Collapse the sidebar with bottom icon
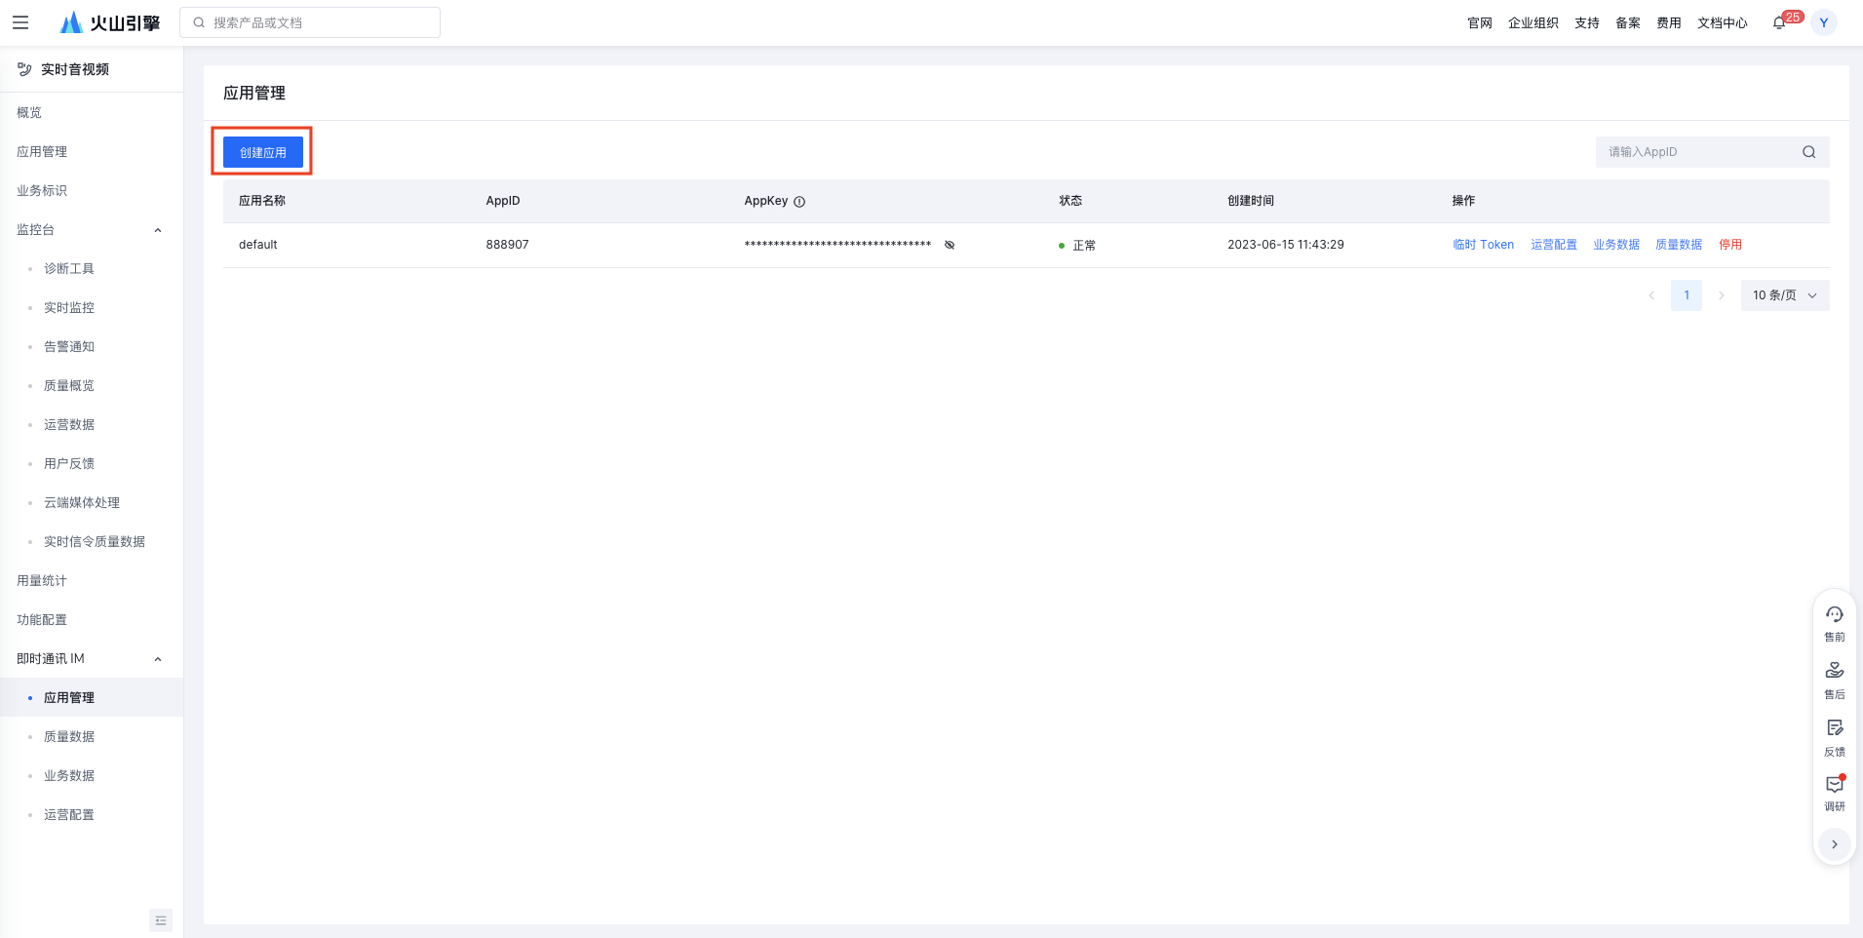 click(161, 920)
